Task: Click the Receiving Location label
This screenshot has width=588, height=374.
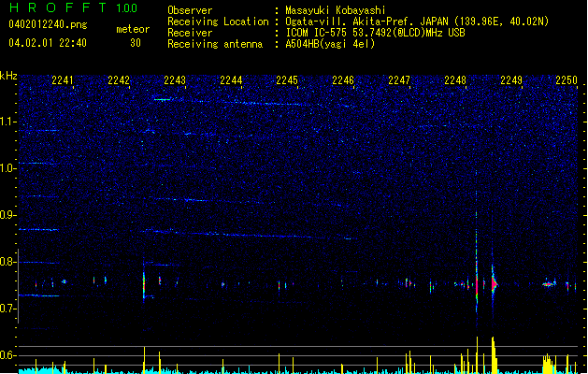Action: (x=218, y=22)
